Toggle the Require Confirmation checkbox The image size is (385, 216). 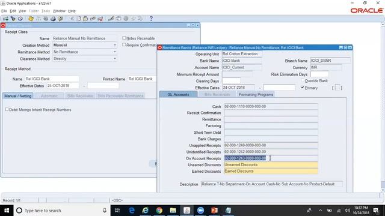[124, 44]
